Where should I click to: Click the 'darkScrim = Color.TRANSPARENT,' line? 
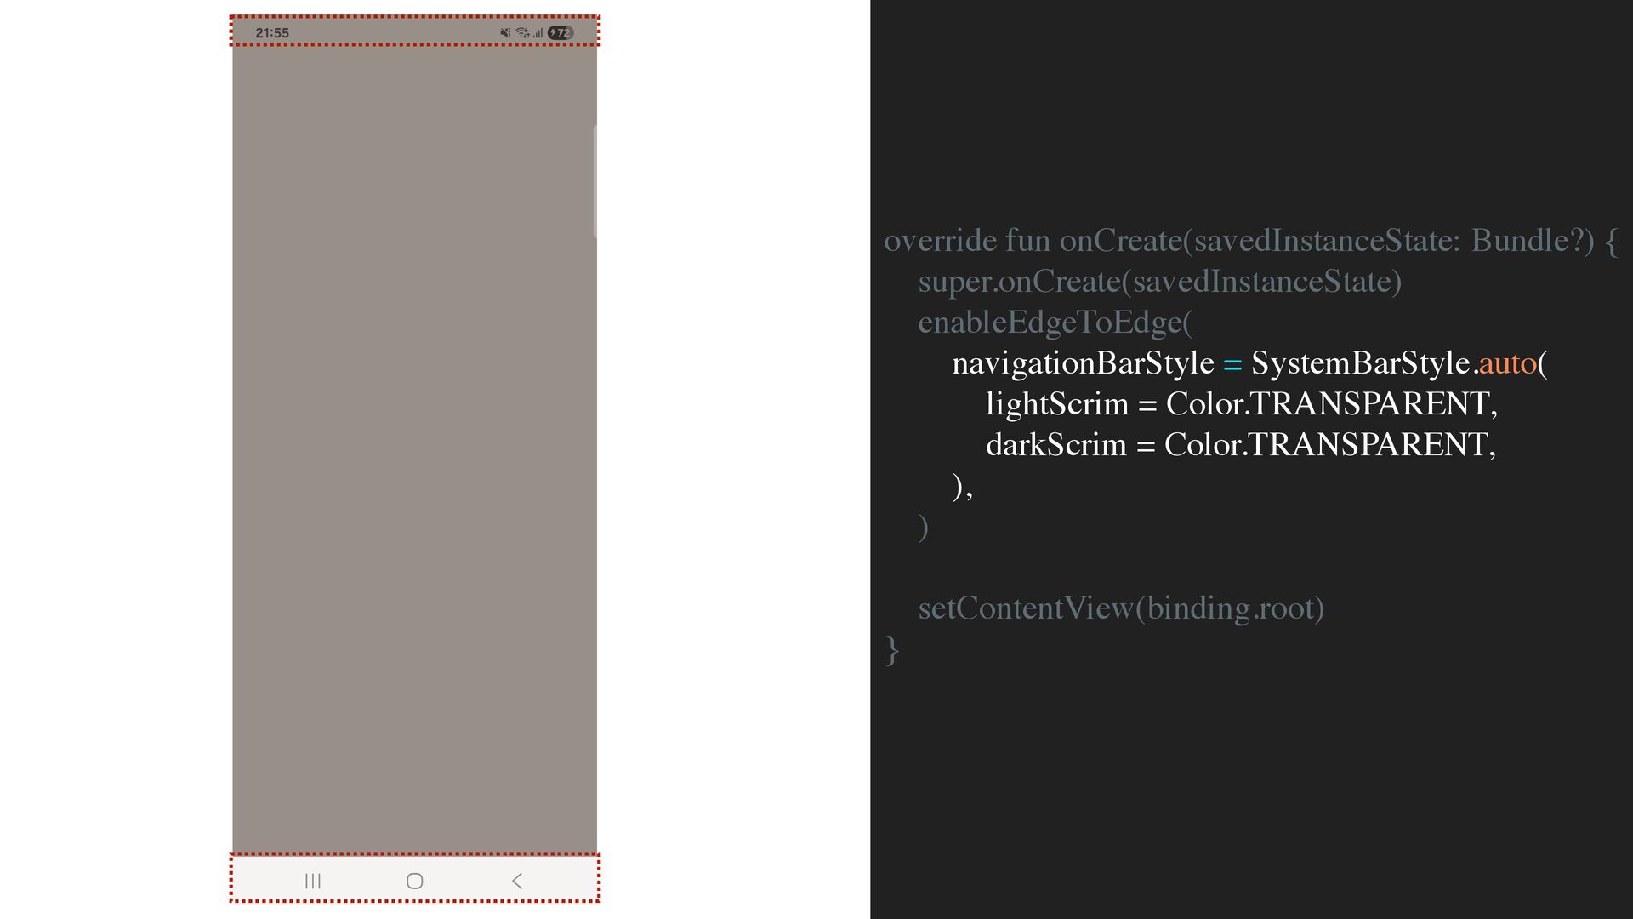(x=1241, y=445)
